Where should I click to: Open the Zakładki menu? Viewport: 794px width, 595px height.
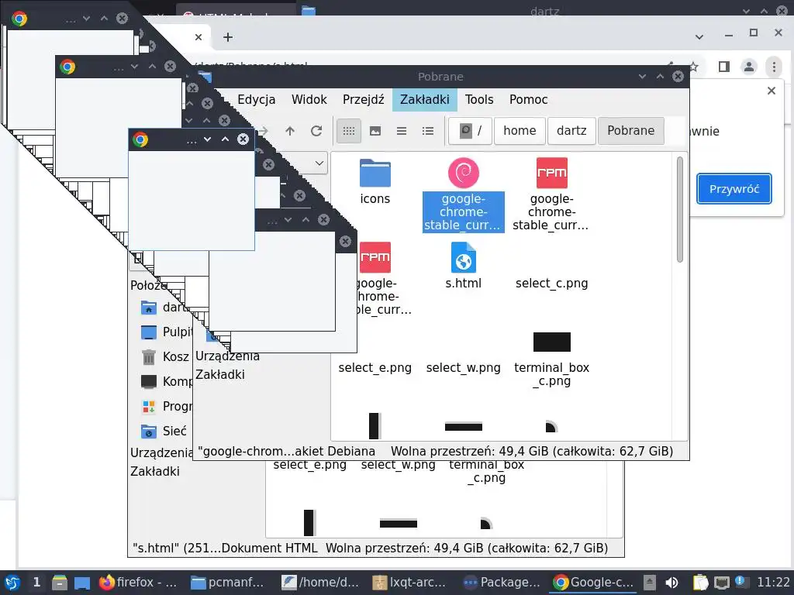pos(424,100)
